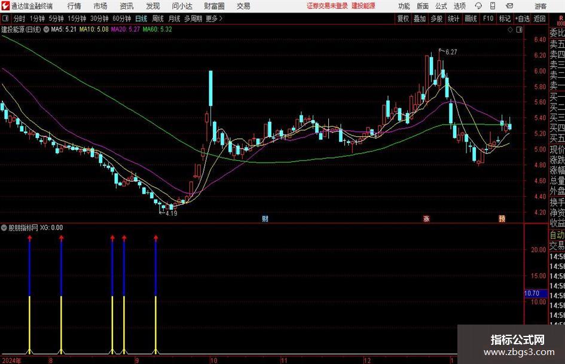Click the 财 marker on the chart
The height and width of the screenshot is (364, 565).
click(x=265, y=218)
